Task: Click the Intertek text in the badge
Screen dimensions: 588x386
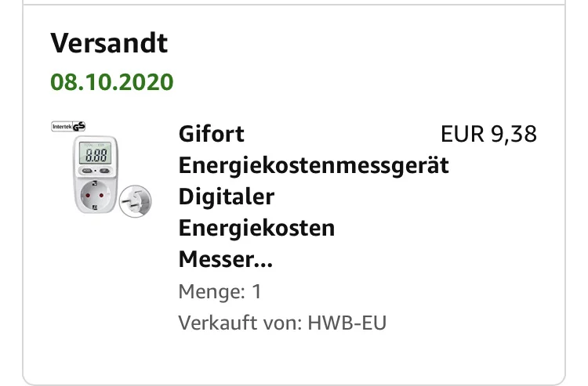Action: tap(62, 127)
